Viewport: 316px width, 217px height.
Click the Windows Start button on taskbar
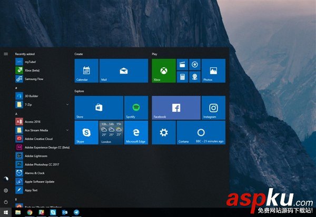click(x=6, y=212)
